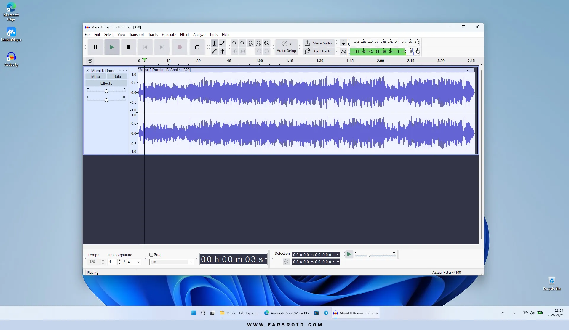Viewport: 569px width, 330px height.
Task: Collapse the track with the up arrow
Action: [x=120, y=71]
